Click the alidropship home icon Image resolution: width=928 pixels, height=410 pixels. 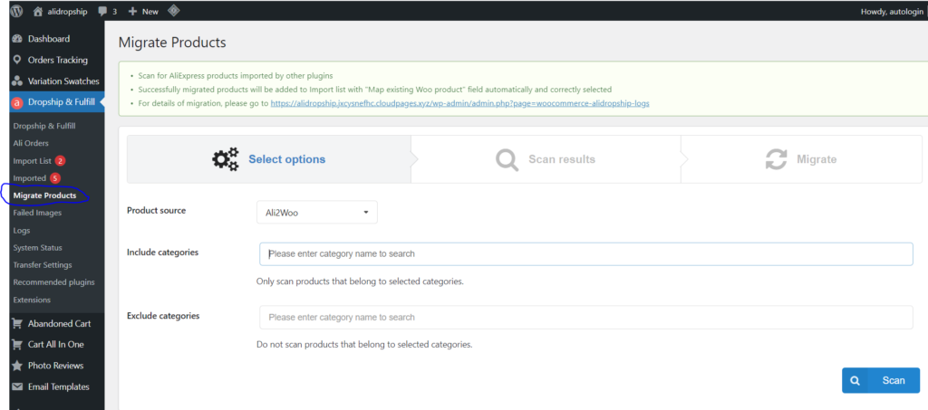tap(38, 11)
